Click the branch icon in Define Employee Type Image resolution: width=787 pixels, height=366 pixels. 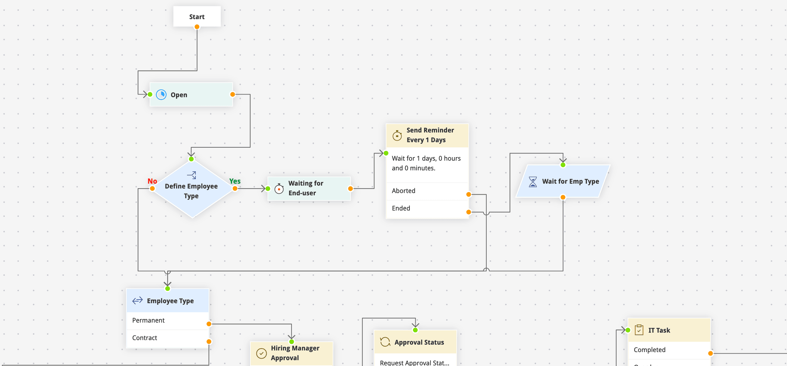click(192, 175)
